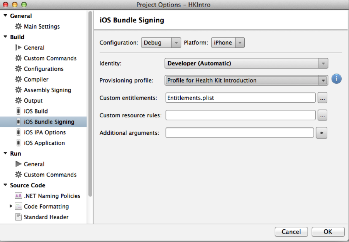The width and height of the screenshot is (349, 242).
Task: Click the phone icon beside iOS Bundle Signing
Action: point(19,122)
